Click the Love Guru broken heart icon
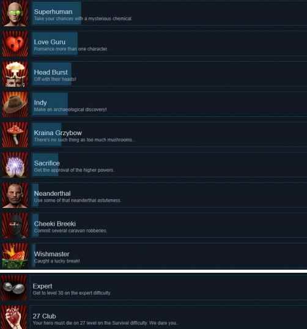Viewport: 307px width, 329px height. pyautogui.click(x=15, y=44)
